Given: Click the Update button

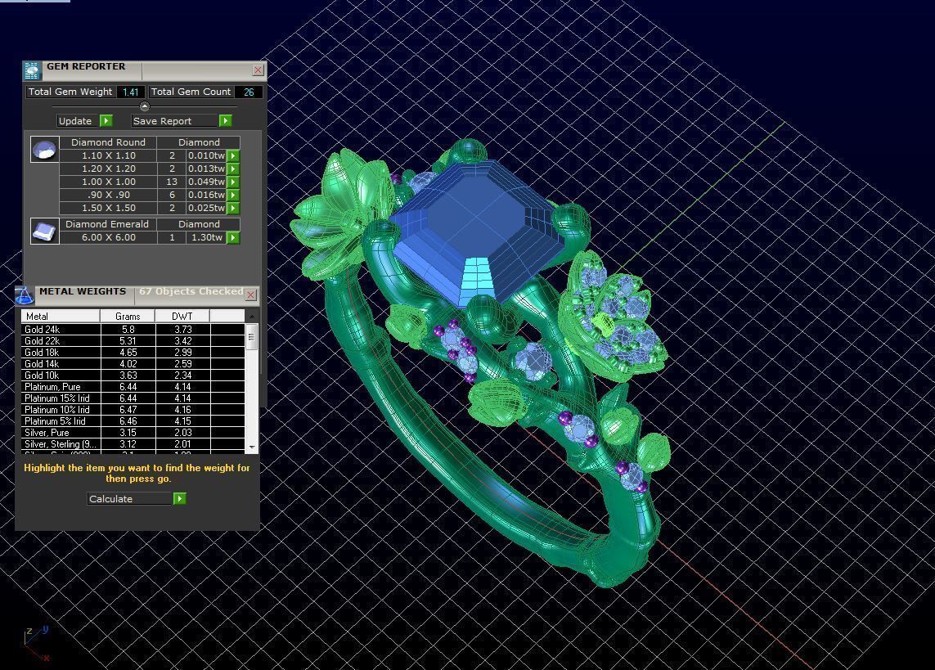Looking at the screenshot, I should (78, 120).
